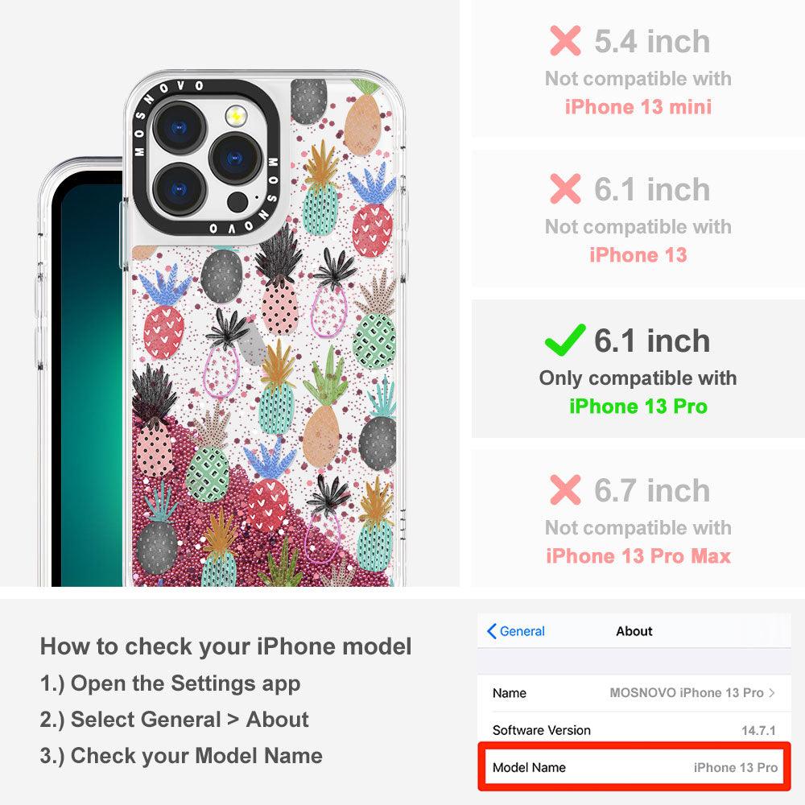Select the MOSNOVO iPhone 13 Pro name row
805x805 pixels.
click(x=634, y=692)
